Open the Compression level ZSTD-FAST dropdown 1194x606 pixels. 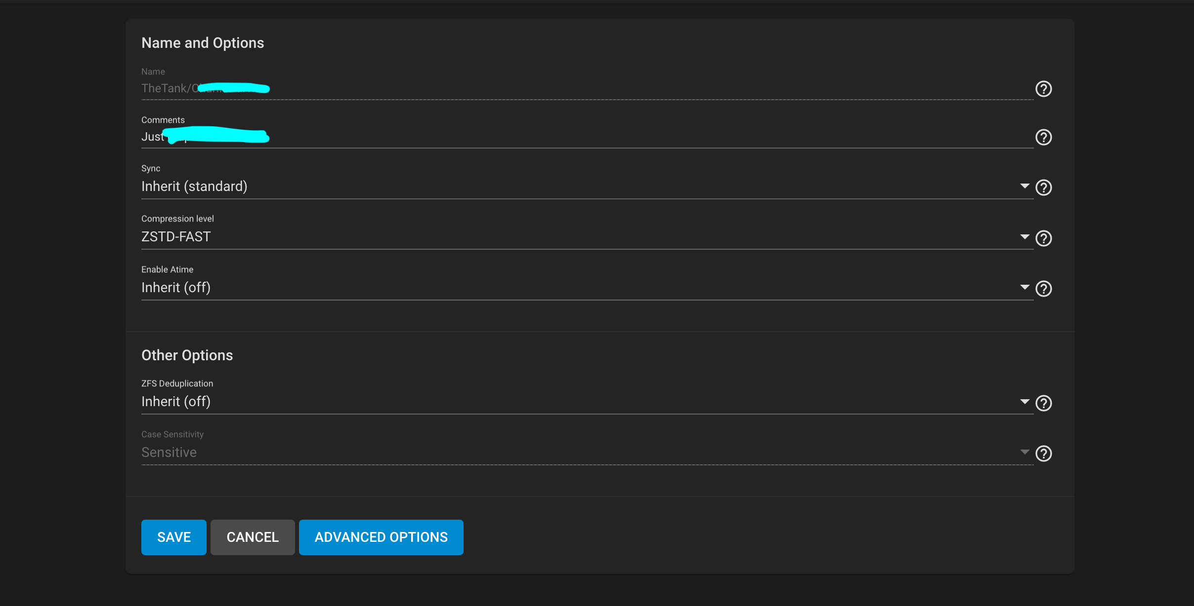[x=587, y=237]
